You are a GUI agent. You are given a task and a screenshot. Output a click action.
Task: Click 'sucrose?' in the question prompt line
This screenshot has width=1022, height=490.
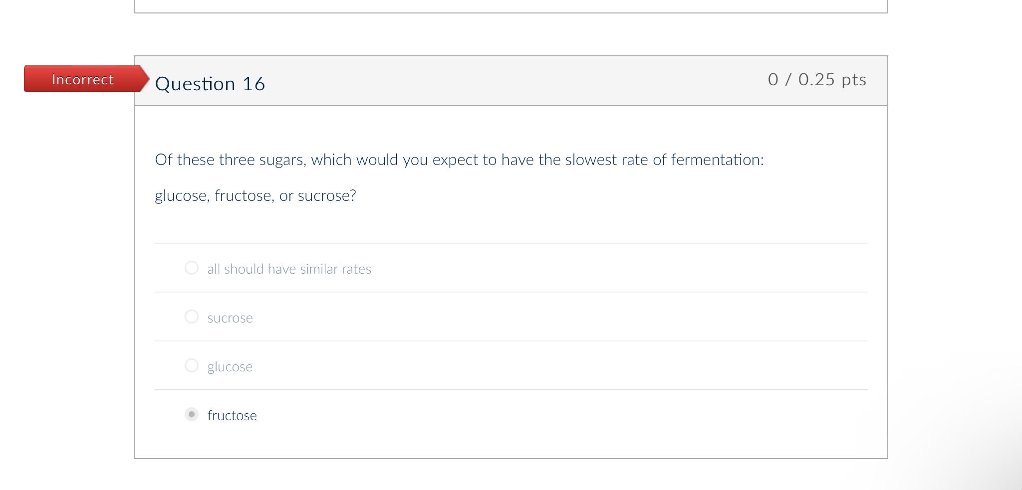(x=327, y=196)
